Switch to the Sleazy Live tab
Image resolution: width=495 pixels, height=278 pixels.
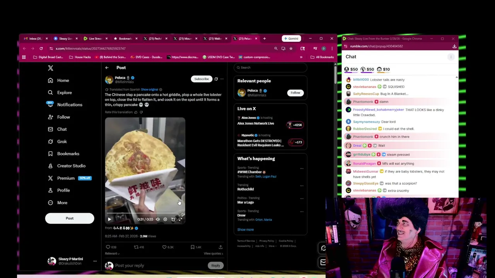(65, 39)
